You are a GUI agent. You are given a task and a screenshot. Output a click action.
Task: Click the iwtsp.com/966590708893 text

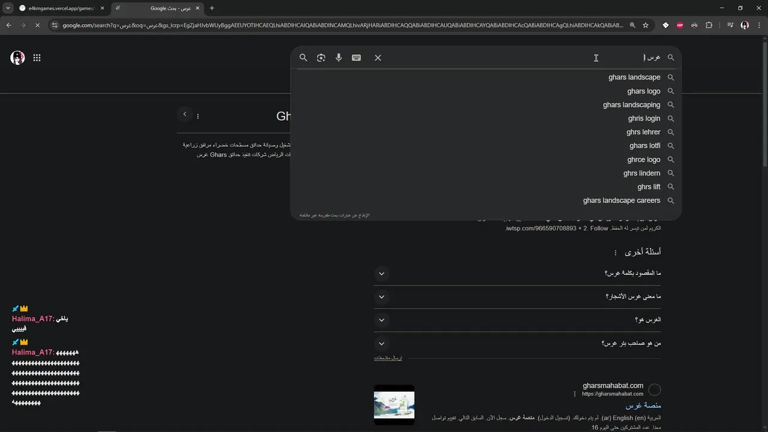pos(541,229)
